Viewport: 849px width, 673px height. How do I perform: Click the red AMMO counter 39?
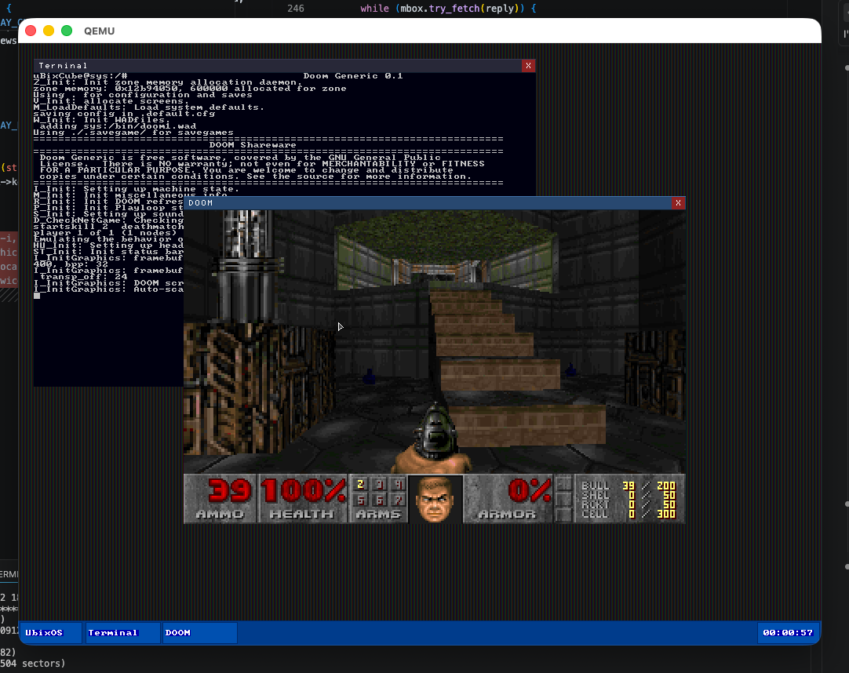click(230, 490)
